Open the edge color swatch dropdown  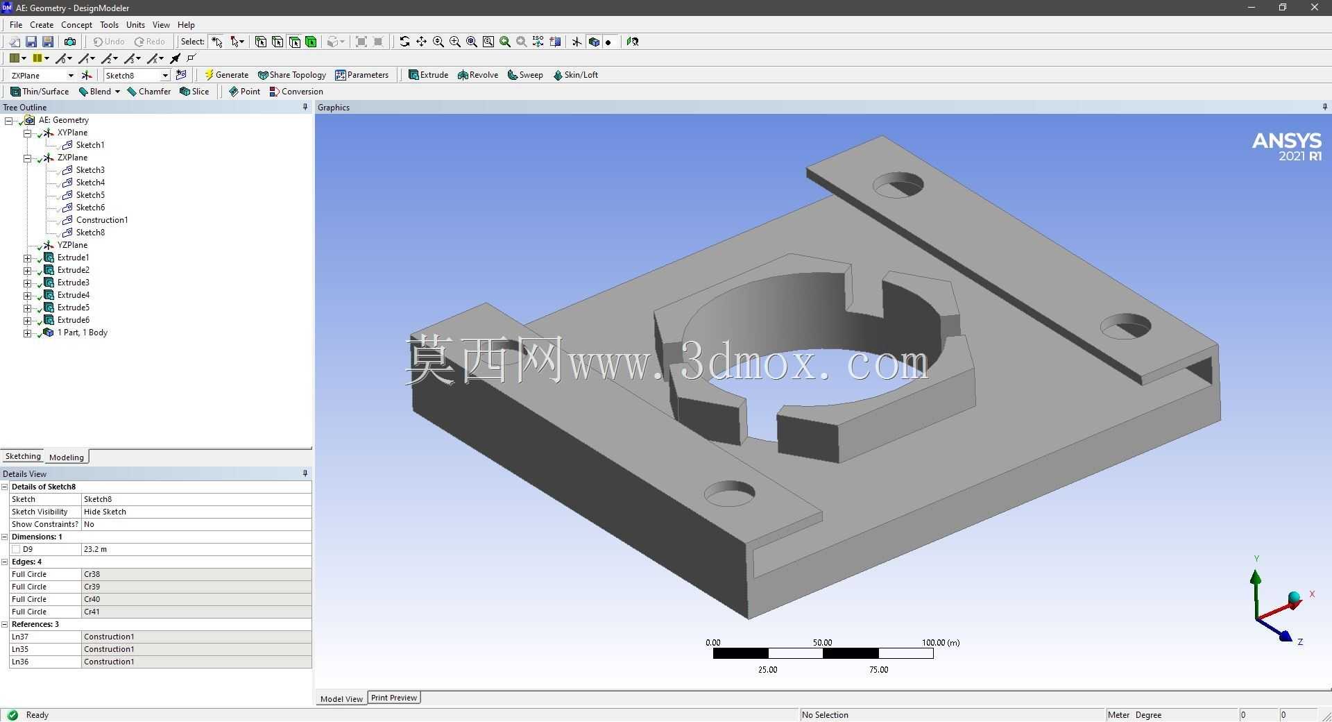coord(46,58)
